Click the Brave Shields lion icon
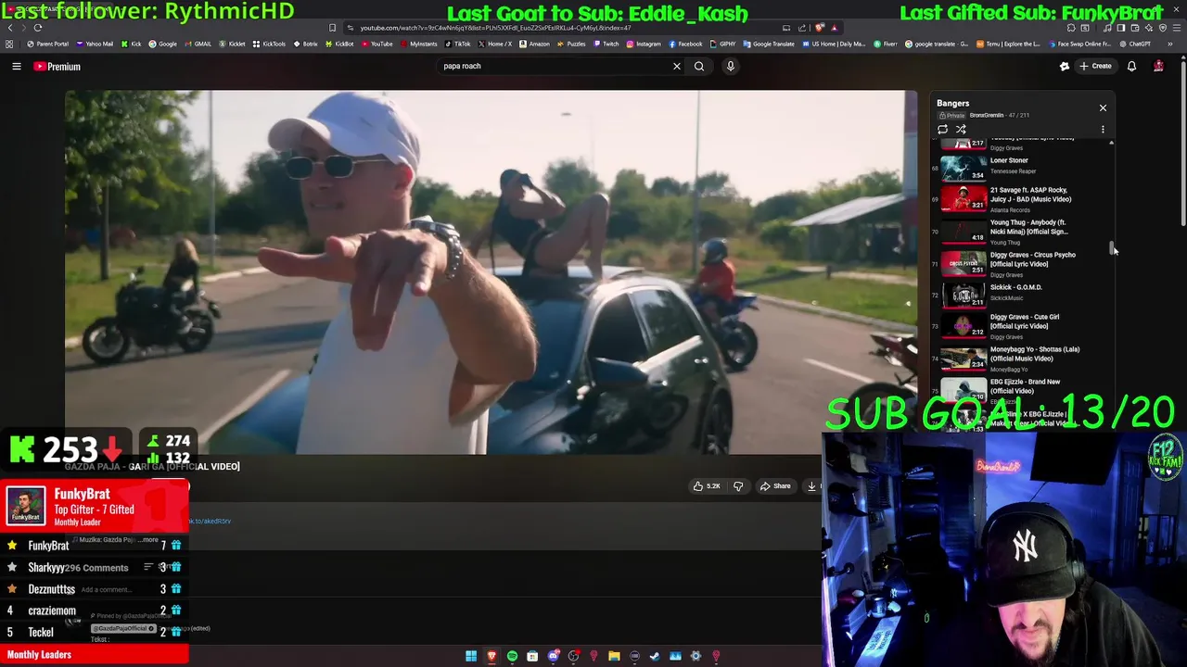Image resolution: width=1187 pixels, height=667 pixels. pos(821,28)
